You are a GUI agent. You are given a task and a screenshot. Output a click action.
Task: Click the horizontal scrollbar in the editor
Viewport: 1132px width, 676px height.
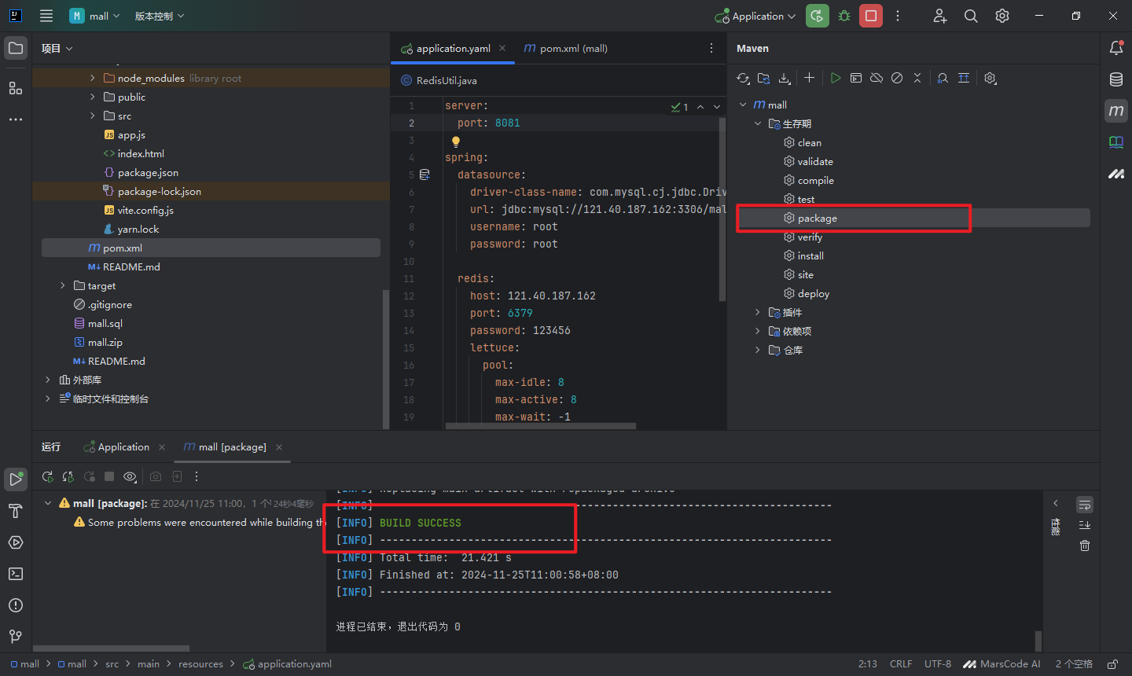click(540, 427)
